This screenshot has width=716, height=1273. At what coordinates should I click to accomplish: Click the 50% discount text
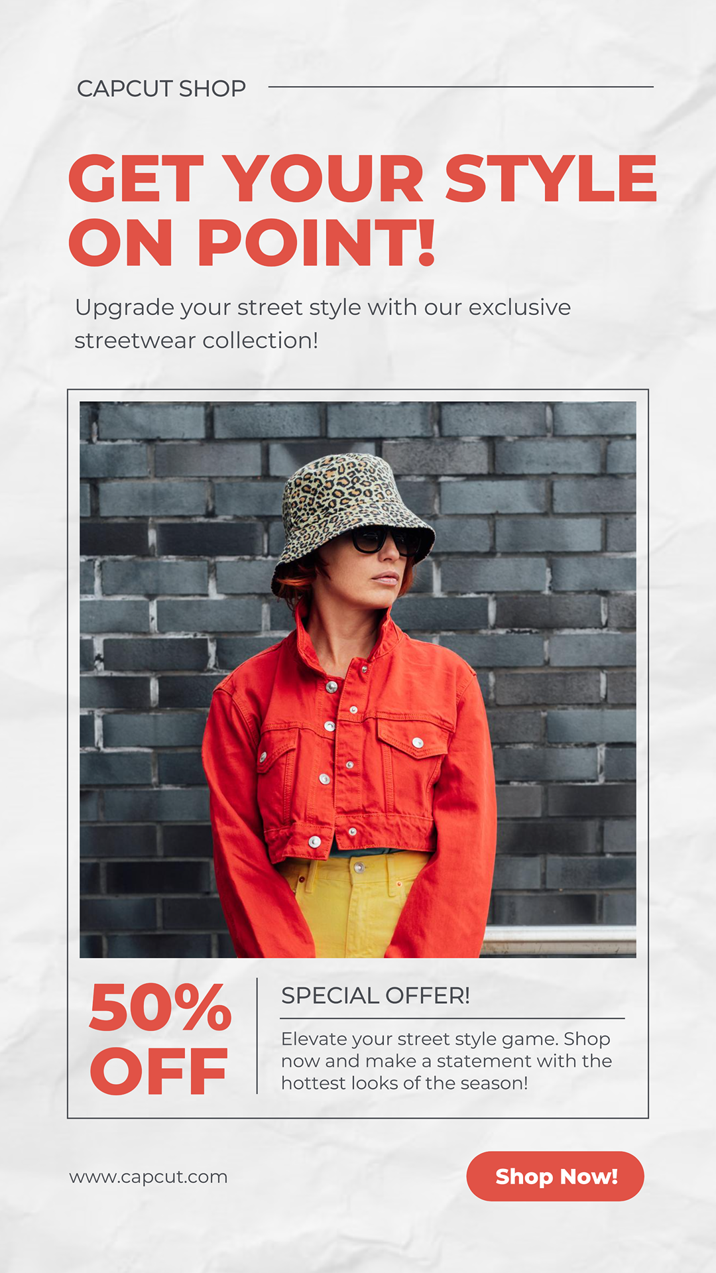point(160,1008)
